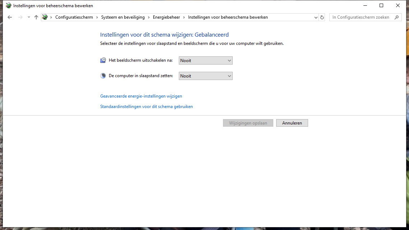
Task: Select 'Systeem en beveiliging' breadcrumb
Action: 123,17
